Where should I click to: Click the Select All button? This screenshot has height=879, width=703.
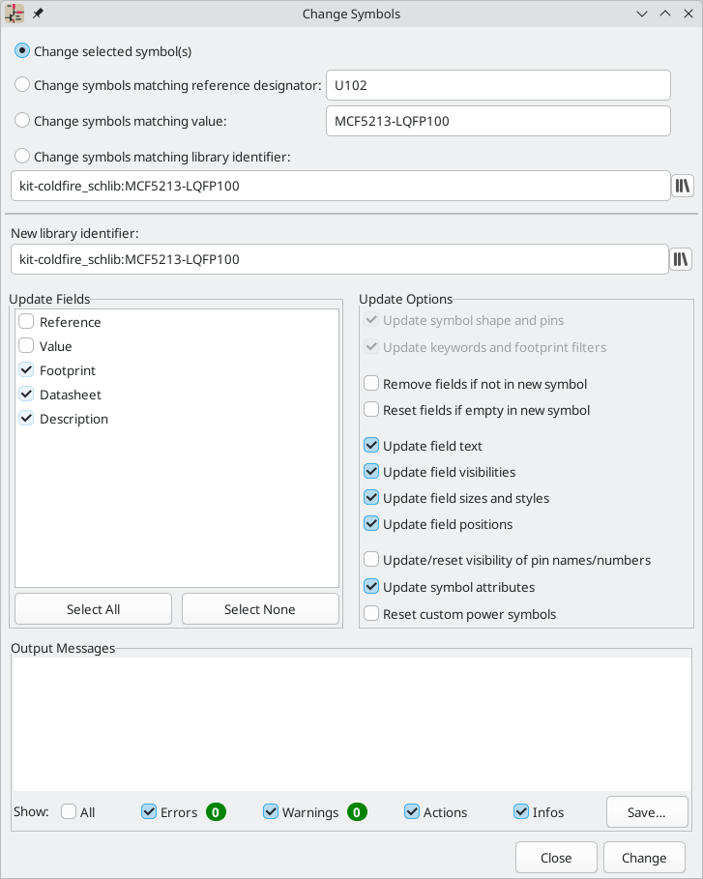(93, 609)
